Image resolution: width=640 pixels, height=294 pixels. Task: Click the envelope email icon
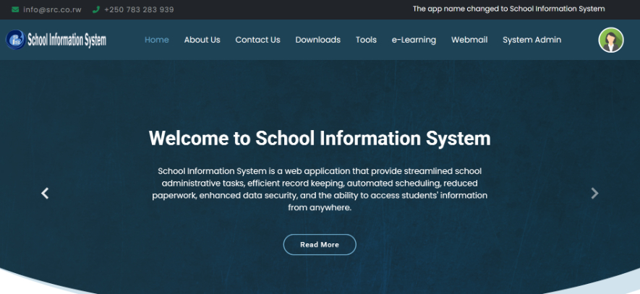tap(15, 9)
